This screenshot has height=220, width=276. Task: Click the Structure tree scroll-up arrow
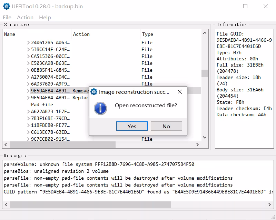pos(205,33)
